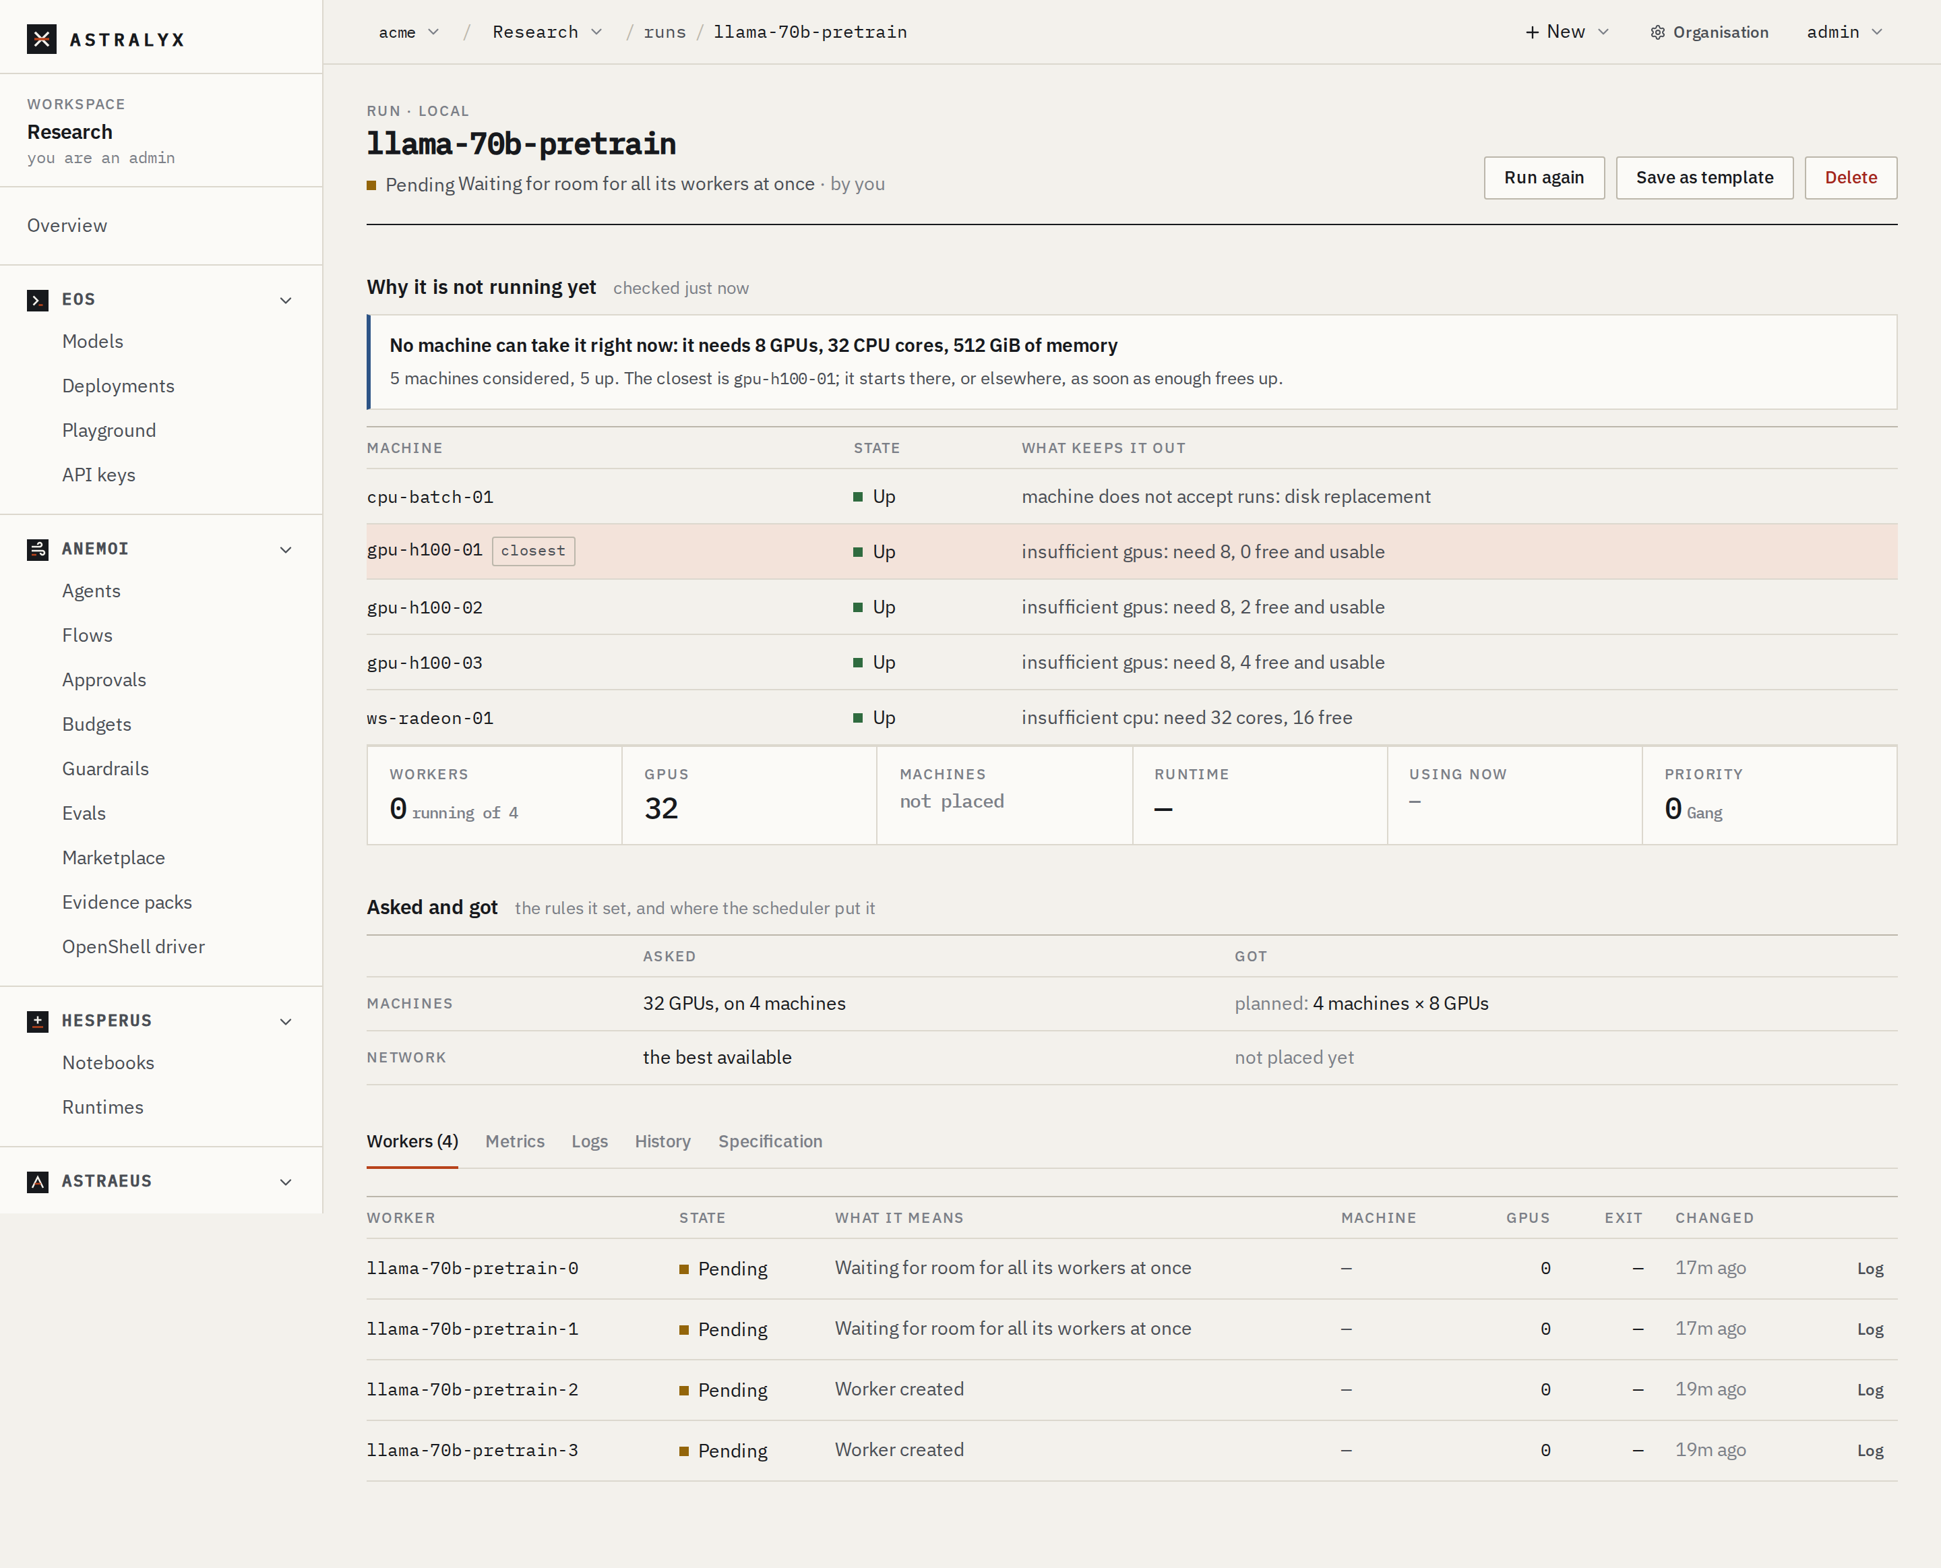Image resolution: width=1941 pixels, height=1568 pixels.
Task: Open Deployments in sidebar
Action: point(118,386)
